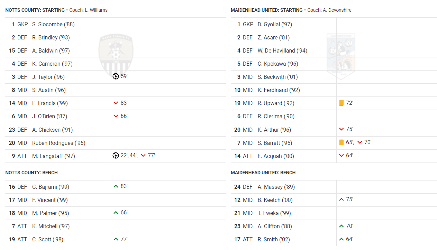Open player W. De Havilland
The image size is (437, 250).
(x=282, y=50)
